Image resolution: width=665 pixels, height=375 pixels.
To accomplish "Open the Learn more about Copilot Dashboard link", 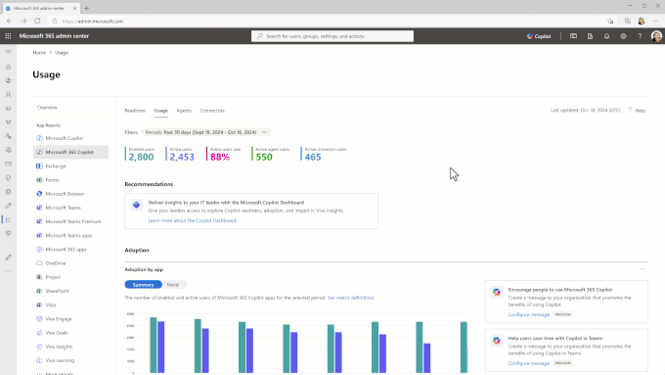I will tap(192, 220).
